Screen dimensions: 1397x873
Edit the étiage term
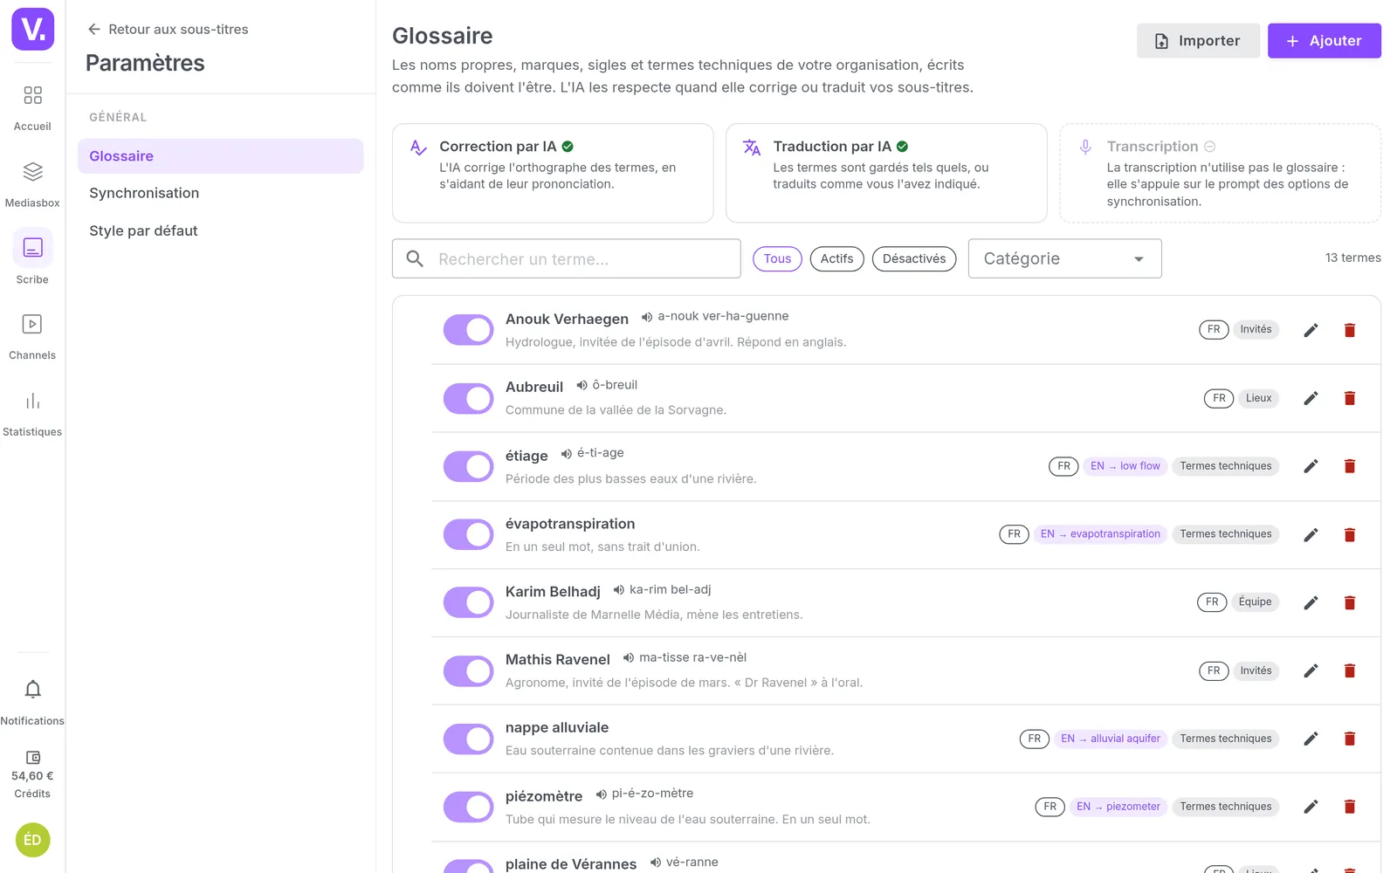(x=1311, y=466)
